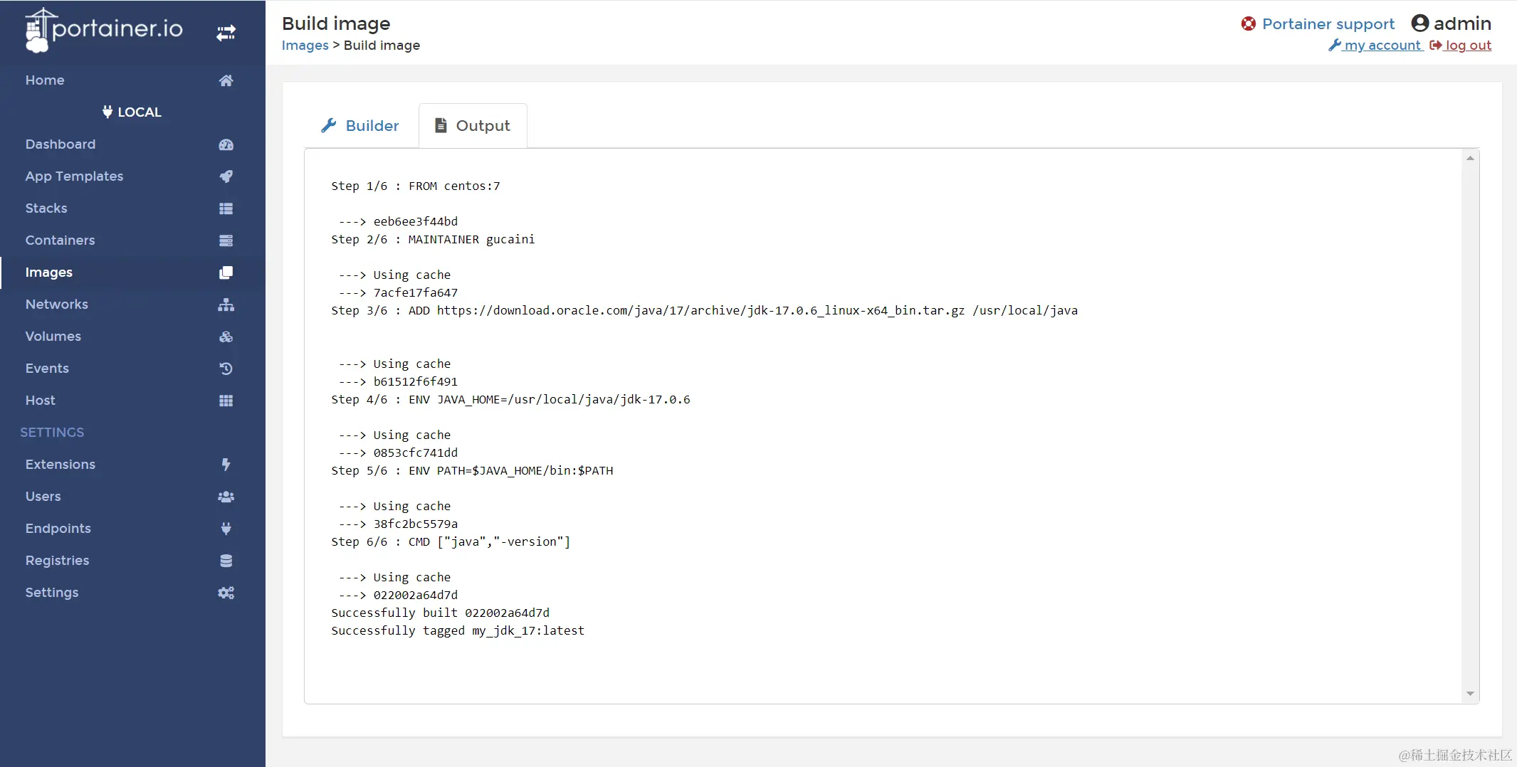The image size is (1517, 767).
Task: Click the SETTINGS section heading
Action: pyautogui.click(x=52, y=433)
